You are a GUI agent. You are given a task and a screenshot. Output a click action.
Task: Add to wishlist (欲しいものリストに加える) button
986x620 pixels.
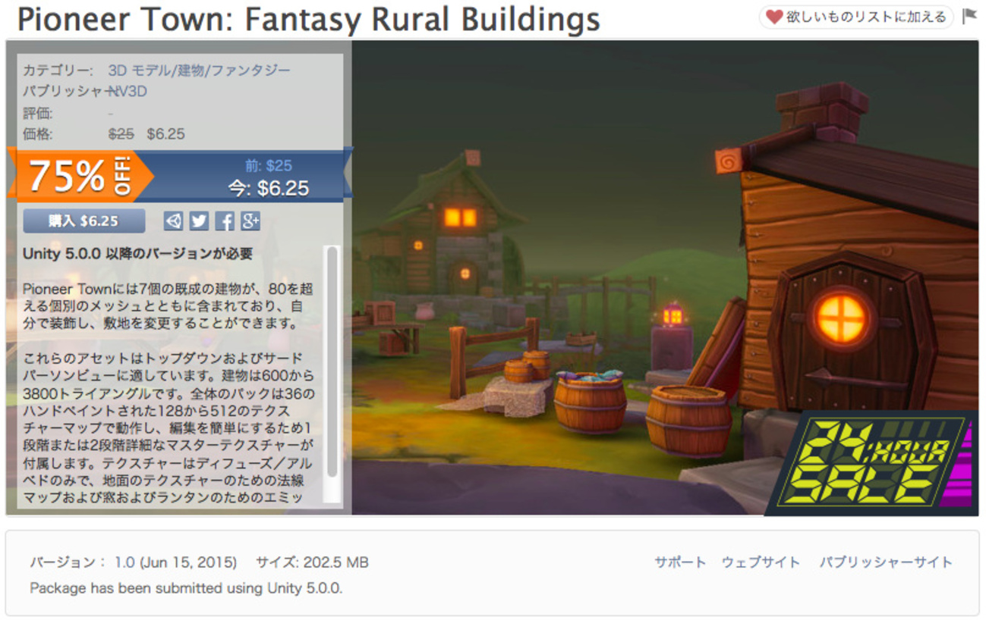pyautogui.click(x=856, y=17)
